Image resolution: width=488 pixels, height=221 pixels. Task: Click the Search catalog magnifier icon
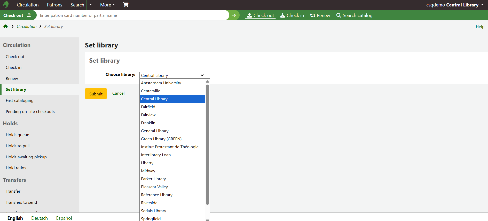339,15
